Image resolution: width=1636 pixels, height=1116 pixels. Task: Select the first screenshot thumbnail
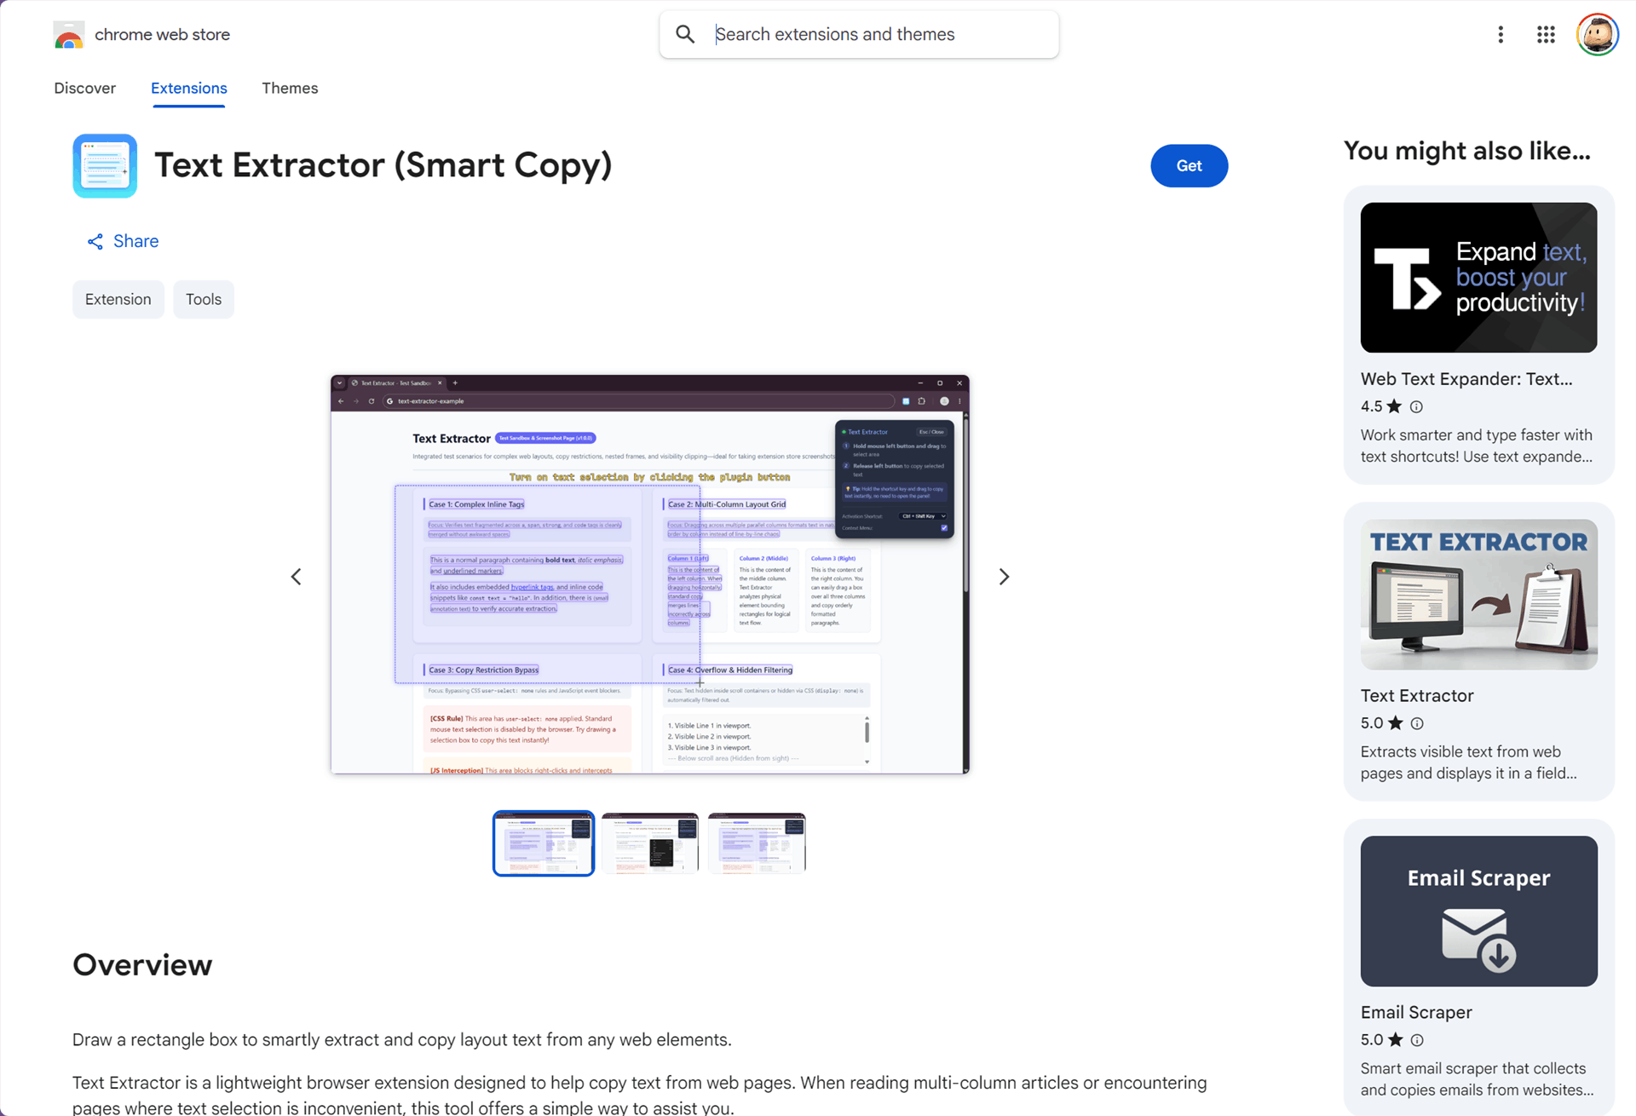click(x=544, y=843)
